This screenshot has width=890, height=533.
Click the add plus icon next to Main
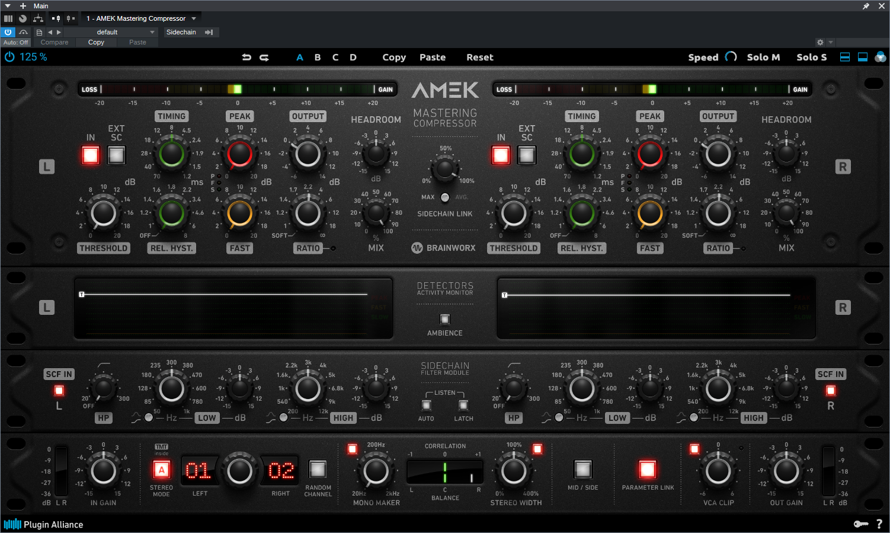[23, 6]
